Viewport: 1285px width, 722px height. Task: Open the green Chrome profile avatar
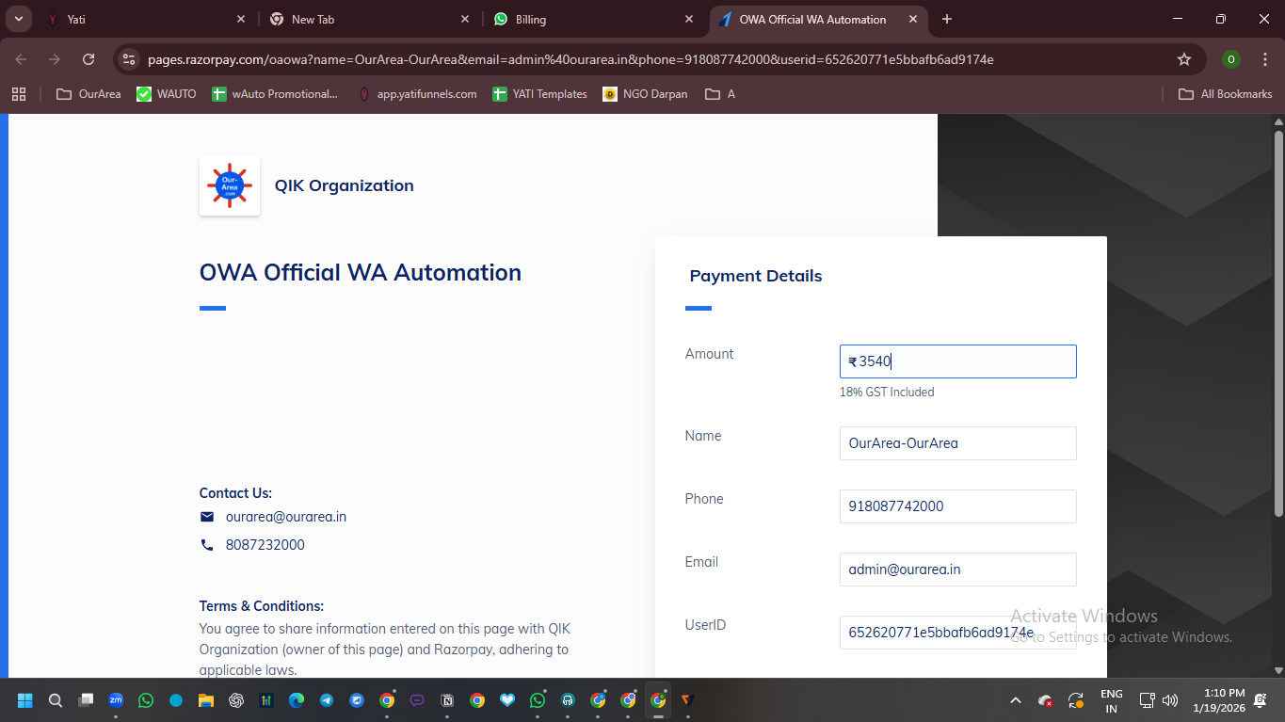point(1230,59)
